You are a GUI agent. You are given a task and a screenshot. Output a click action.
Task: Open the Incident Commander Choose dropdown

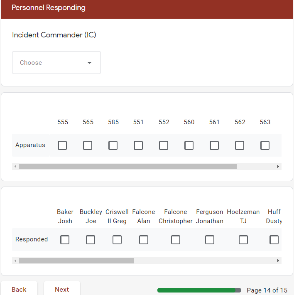click(x=56, y=62)
